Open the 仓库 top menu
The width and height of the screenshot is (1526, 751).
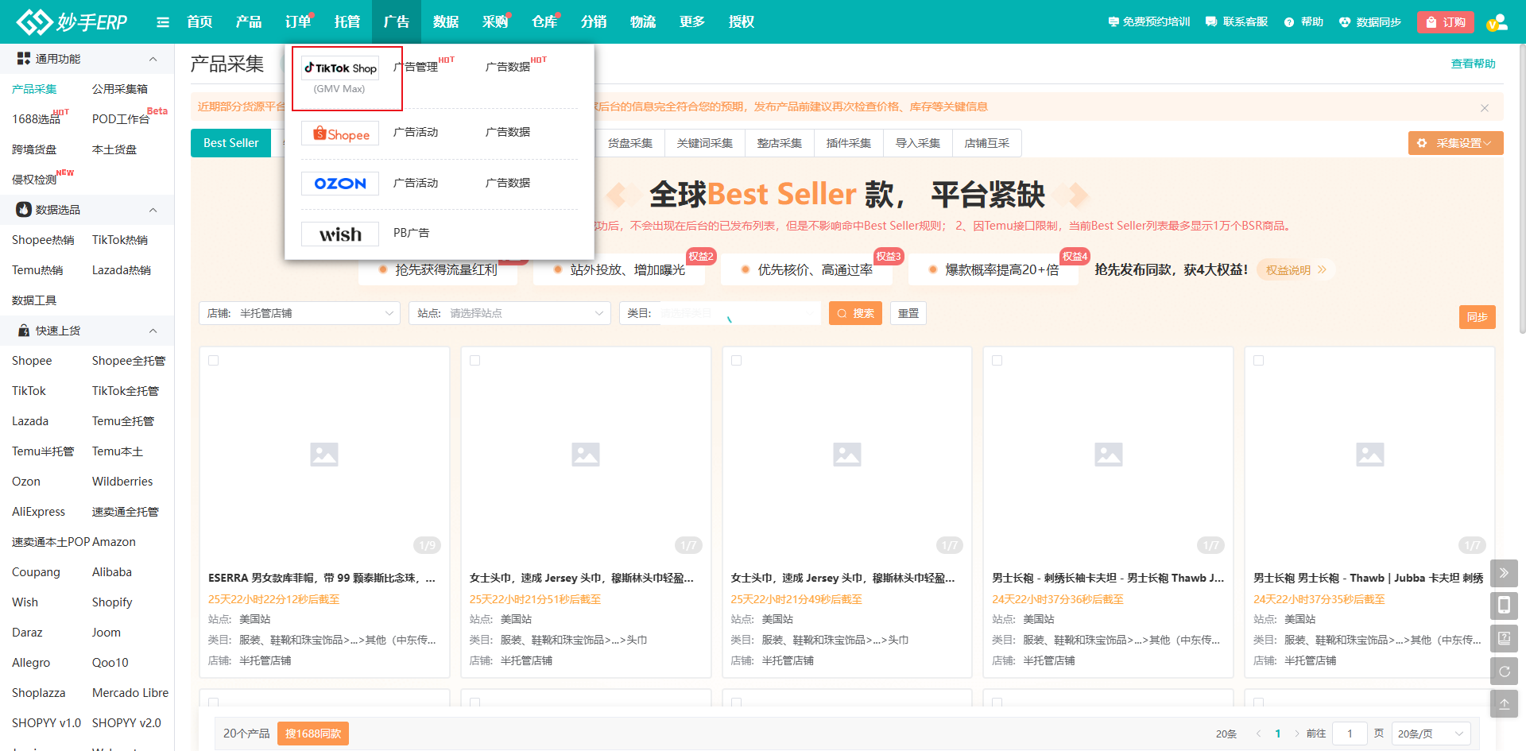point(544,22)
